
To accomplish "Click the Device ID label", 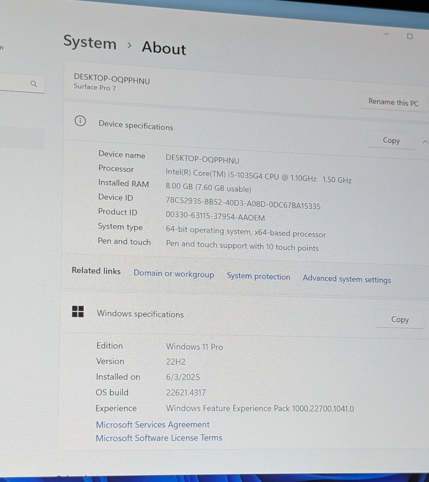I will point(115,197).
